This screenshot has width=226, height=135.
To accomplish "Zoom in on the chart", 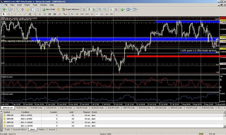I will click(x=100, y=9).
